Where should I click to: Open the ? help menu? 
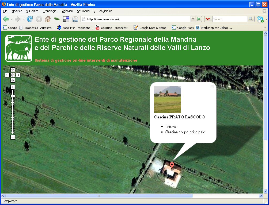coord(94,11)
